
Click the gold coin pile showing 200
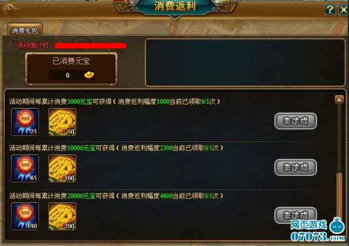[x=62, y=216]
